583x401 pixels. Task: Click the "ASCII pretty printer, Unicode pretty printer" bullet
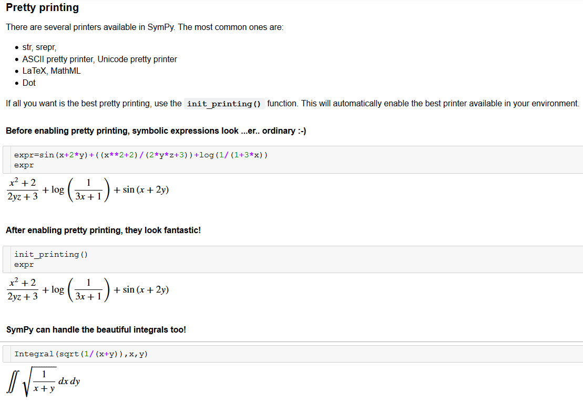click(99, 59)
